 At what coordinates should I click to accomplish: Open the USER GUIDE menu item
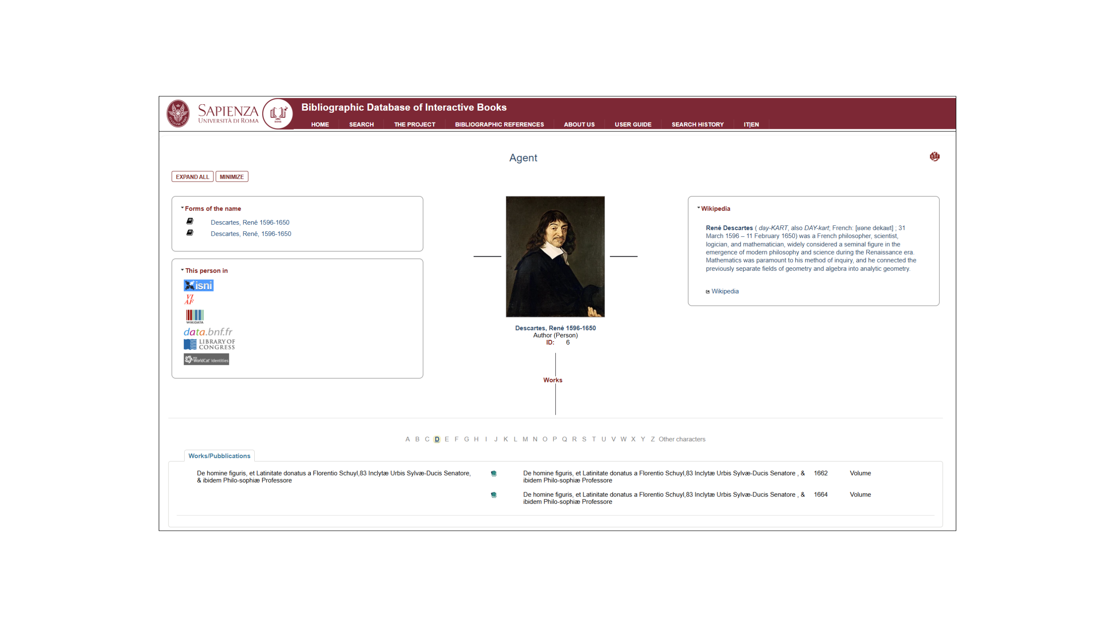[633, 125]
